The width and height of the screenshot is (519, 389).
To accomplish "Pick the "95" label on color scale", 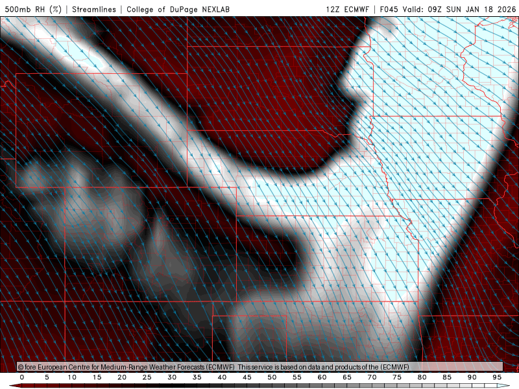I will click(x=497, y=377).
